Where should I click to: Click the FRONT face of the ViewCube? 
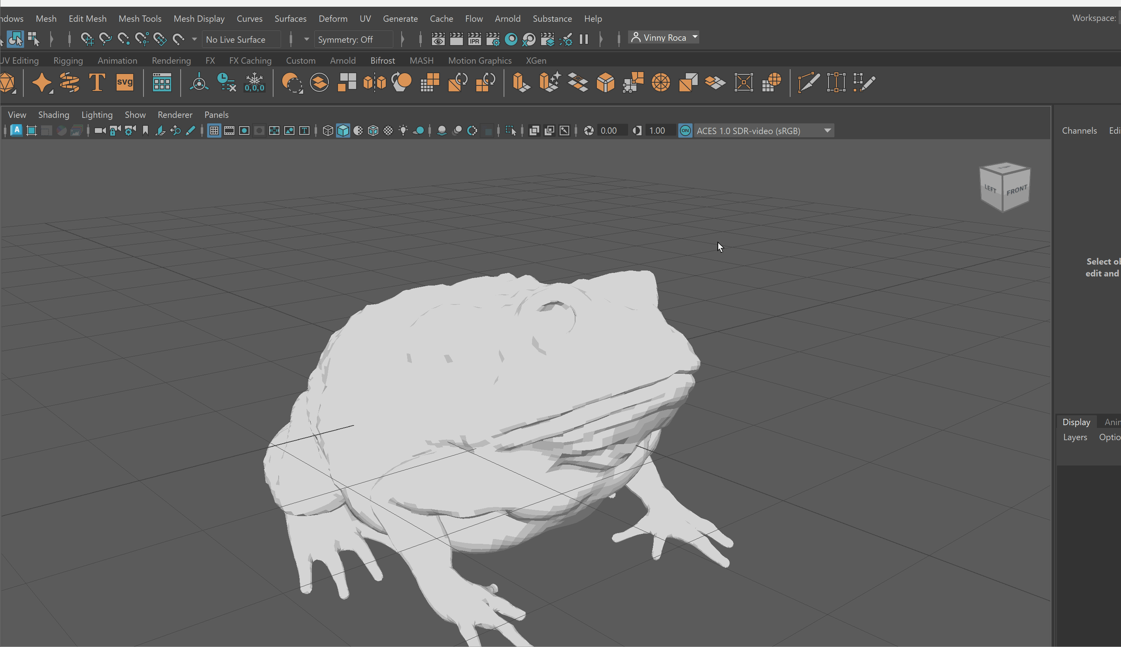[x=1017, y=190]
